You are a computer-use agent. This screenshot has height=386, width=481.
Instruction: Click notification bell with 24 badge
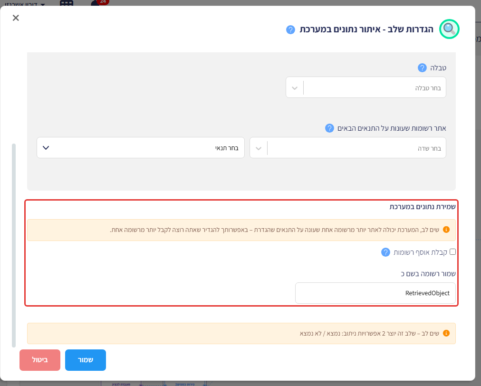point(99,2)
